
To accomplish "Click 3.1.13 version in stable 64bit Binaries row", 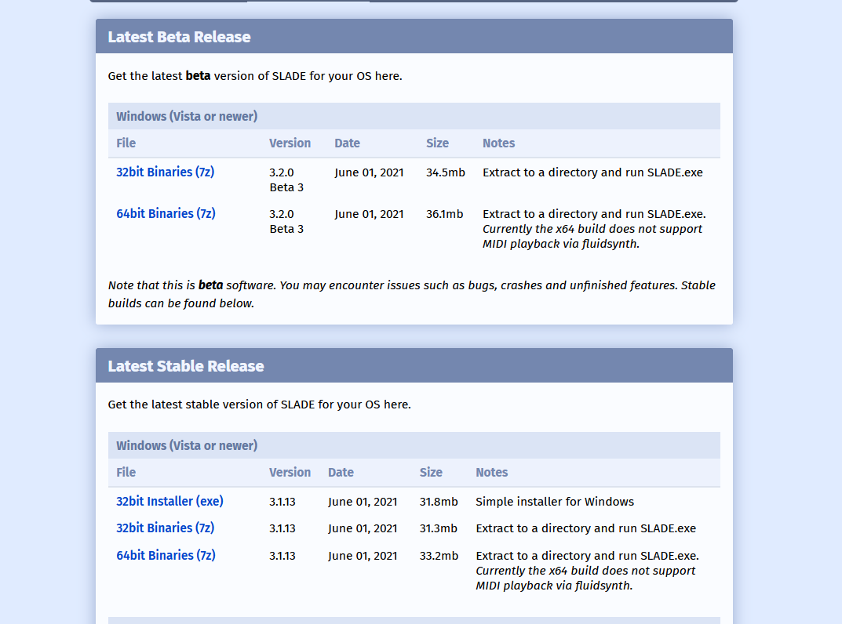I will pyautogui.click(x=282, y=556).
